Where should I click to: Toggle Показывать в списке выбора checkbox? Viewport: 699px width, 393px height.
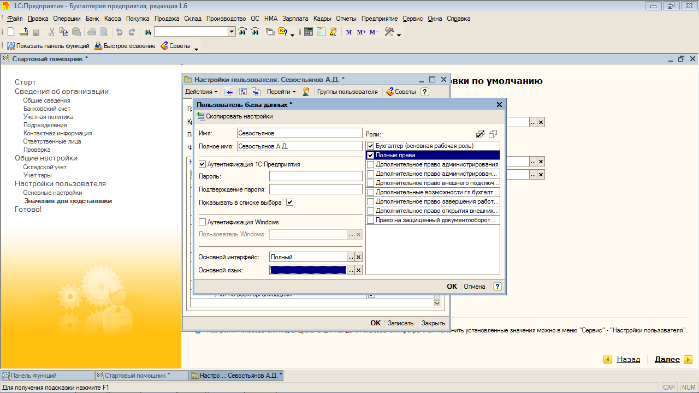pos(290,203)
